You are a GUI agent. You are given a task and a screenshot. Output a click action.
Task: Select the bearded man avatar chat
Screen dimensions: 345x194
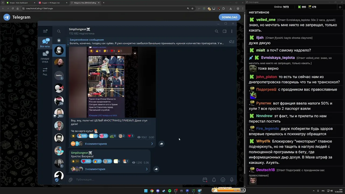59,51
